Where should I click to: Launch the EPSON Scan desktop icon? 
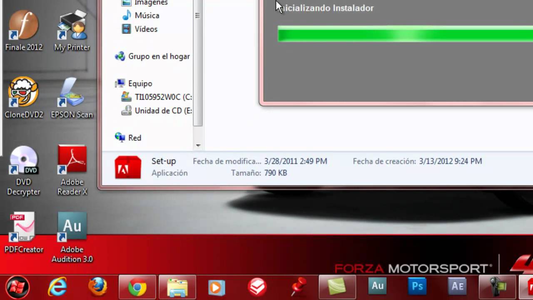point(72,97)
